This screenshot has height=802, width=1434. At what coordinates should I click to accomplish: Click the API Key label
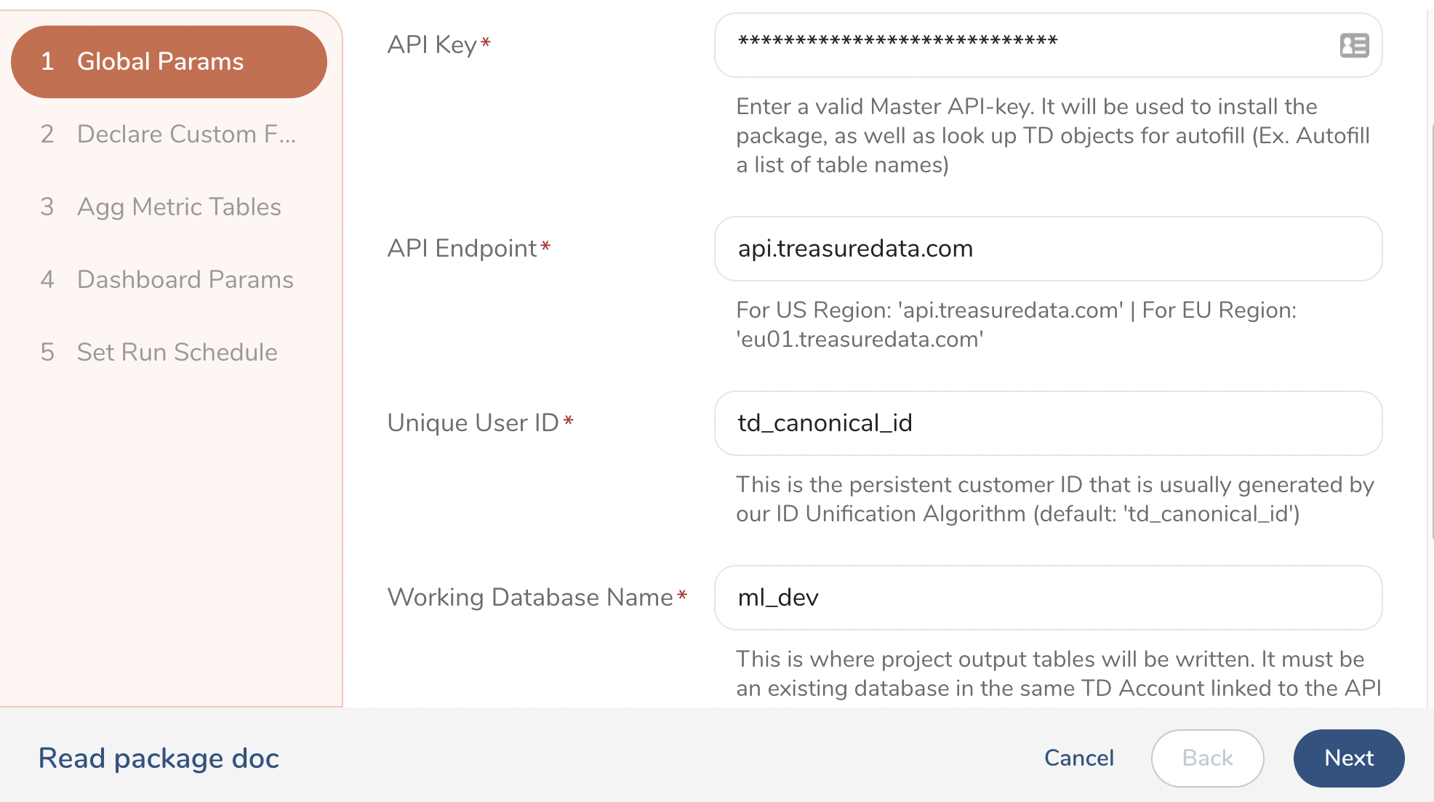coord(432,45)
